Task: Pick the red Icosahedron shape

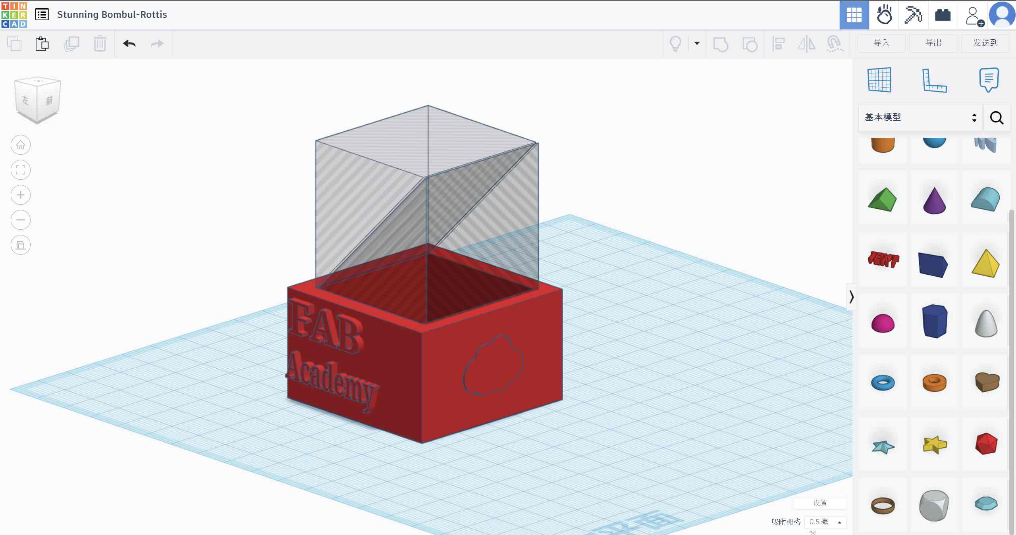Action: click(x=986, y=444)
